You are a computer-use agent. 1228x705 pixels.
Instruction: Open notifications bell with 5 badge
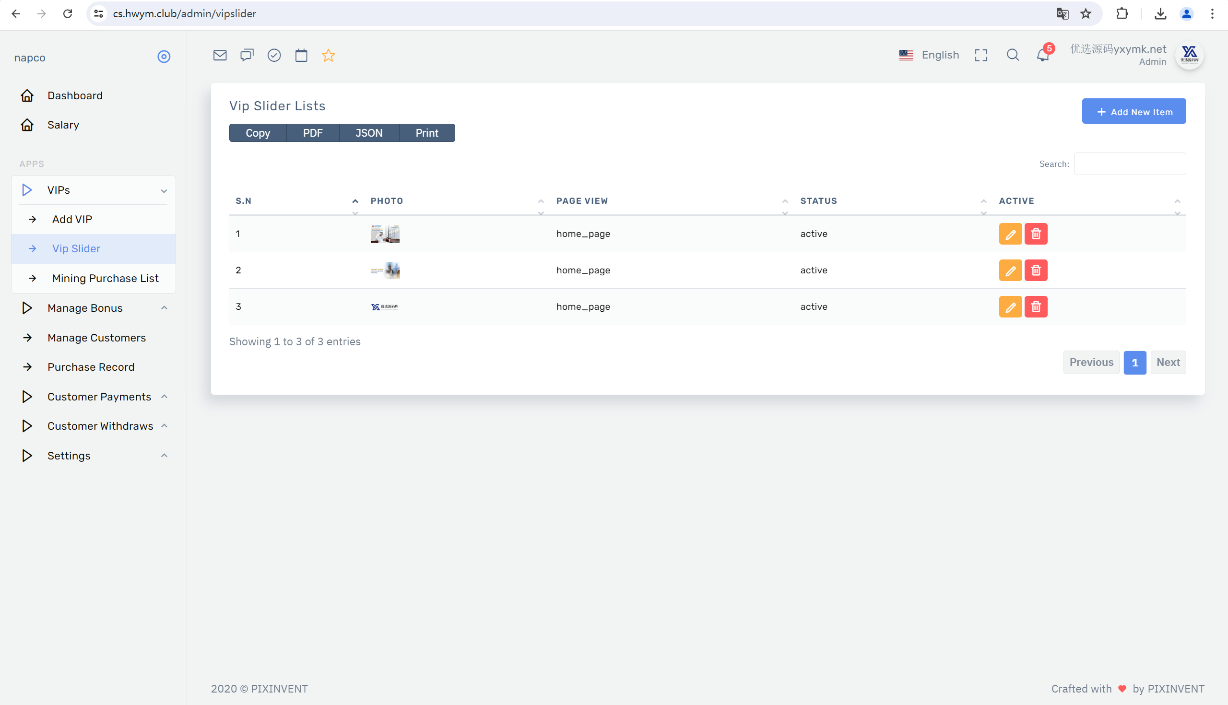pos(1043,54)
